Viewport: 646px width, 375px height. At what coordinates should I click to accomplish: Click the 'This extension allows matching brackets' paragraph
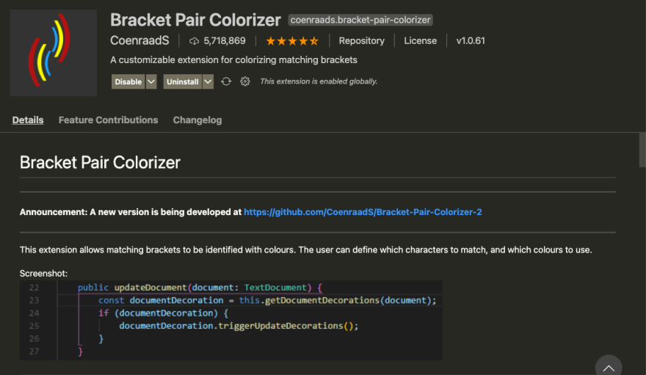(305, 250)
